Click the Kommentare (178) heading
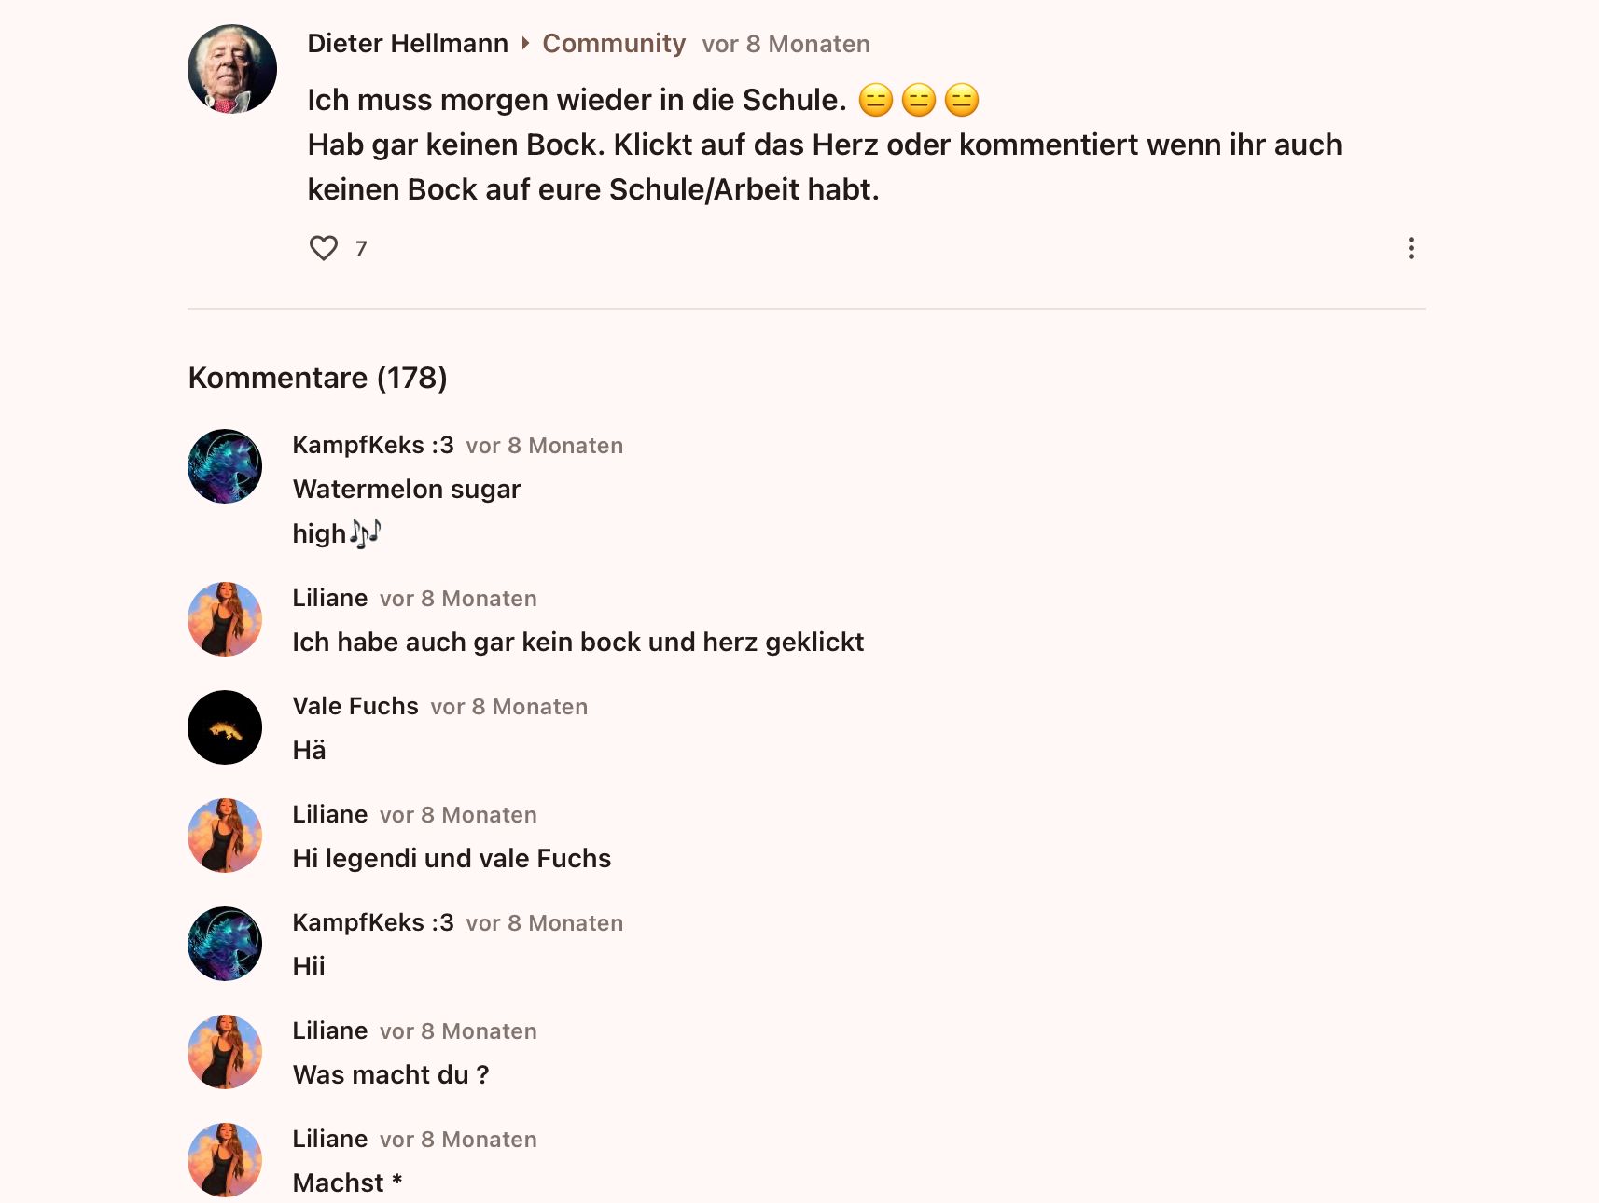This screenshot has width=1599, height=1203. point(318,378)
